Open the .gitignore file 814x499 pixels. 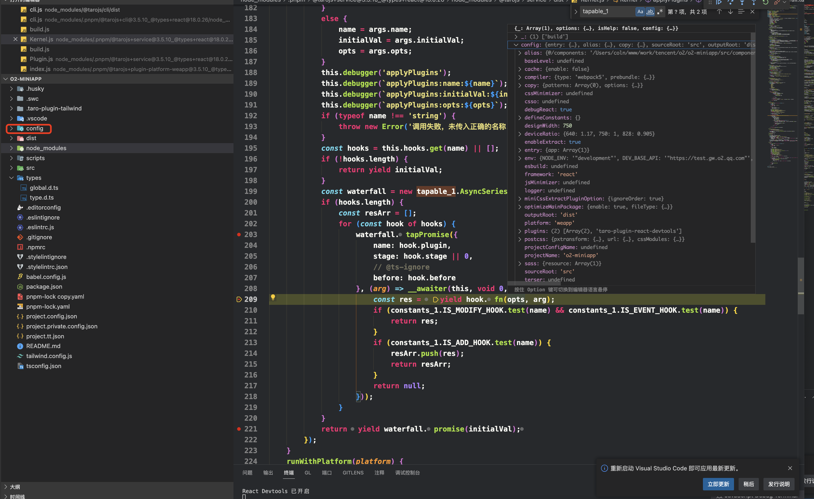click(x=39, y=237)
